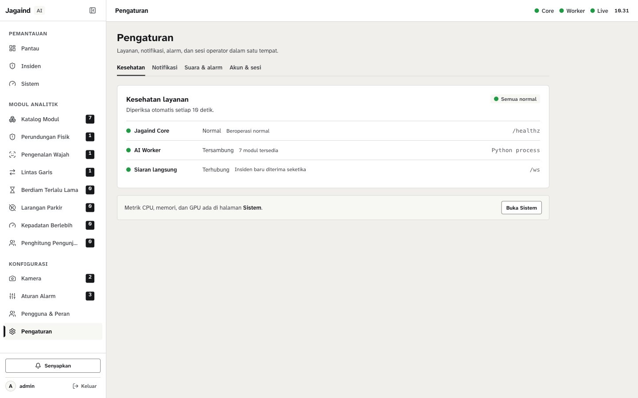Click the Kamera camera icon
The width and height of the screenshot is (638, 398).
pos(12,279)
